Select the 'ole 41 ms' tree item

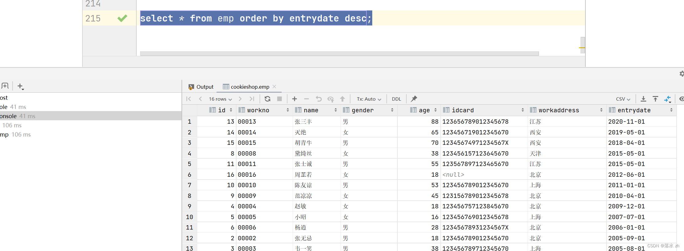click(91, 107)
